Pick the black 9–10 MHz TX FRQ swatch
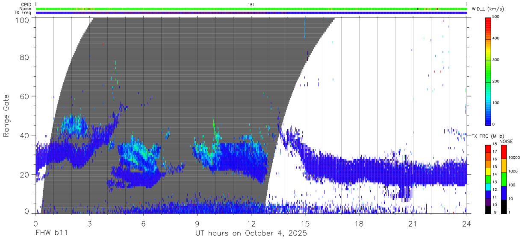The image size is (525, 242). tap(488, 210)
